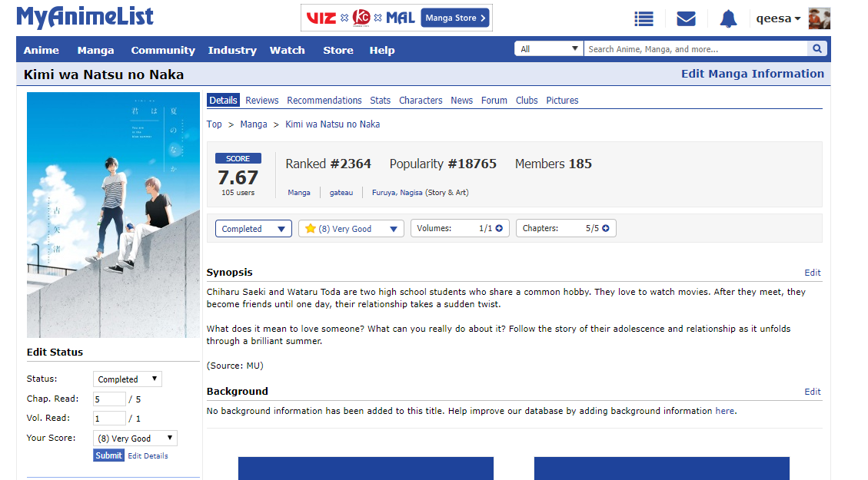Increment chapters with plus icon
The width and height of the screenshot is (868, 480).
606,229
